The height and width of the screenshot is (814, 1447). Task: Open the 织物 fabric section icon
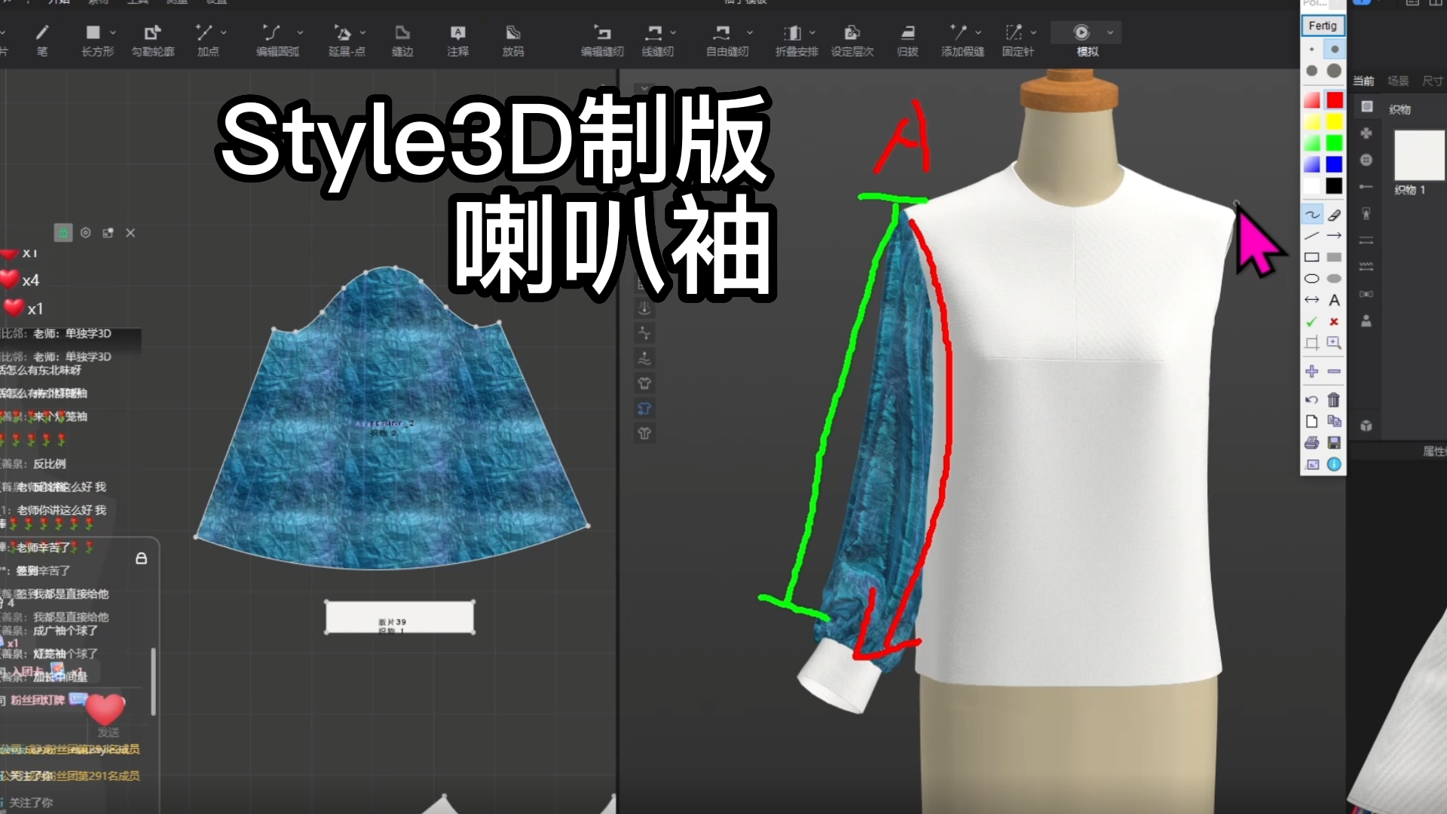point(1366,107)
